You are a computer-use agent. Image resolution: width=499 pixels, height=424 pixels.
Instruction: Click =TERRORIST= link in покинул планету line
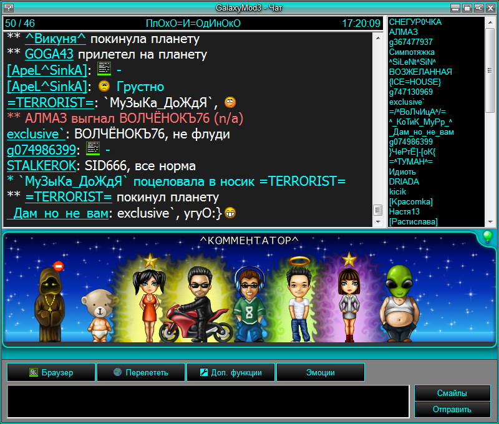[69, 197]
